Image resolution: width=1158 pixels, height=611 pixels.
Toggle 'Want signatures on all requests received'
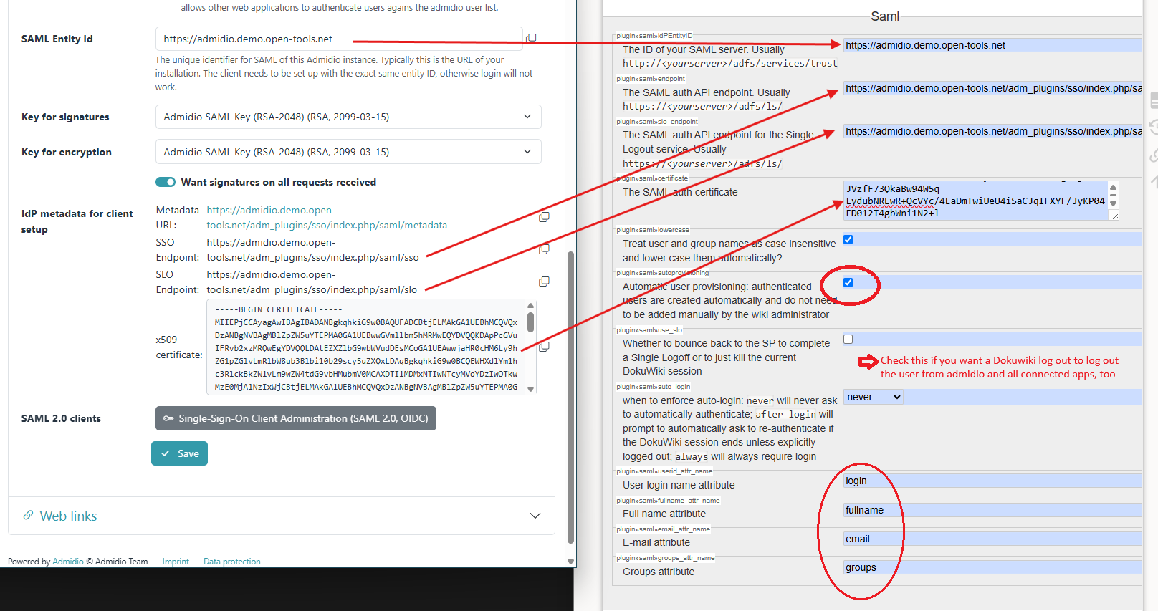pos(166,182)
